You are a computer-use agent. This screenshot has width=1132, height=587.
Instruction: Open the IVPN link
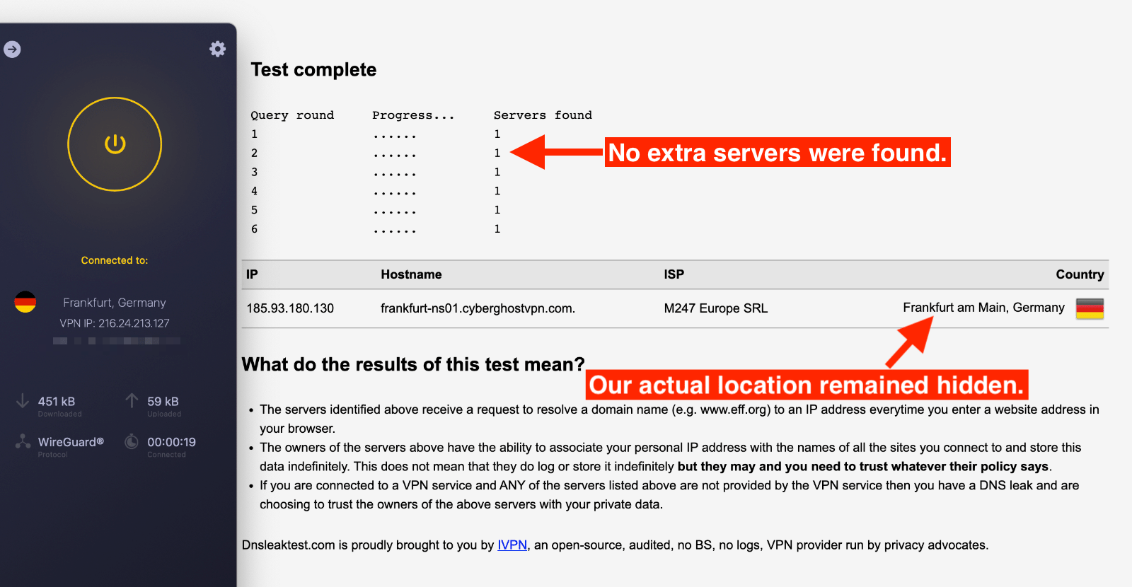click(x=512, y=545)
